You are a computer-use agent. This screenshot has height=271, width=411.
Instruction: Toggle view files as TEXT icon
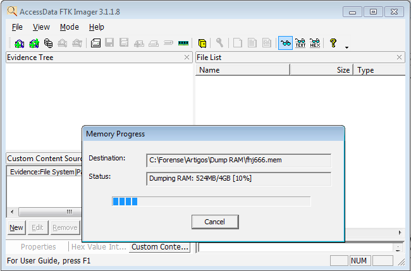tap(300, 43)
